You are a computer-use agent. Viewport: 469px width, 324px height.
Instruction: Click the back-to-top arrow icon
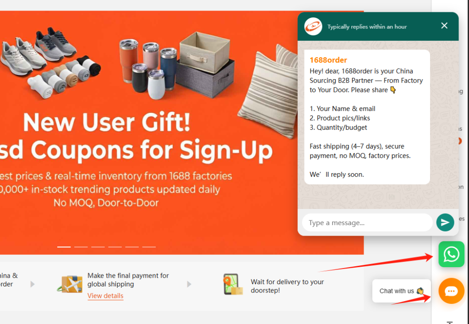click(x=450, y=323)
